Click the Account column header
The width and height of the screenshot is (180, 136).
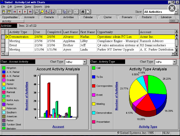click(x=157, y=32)
